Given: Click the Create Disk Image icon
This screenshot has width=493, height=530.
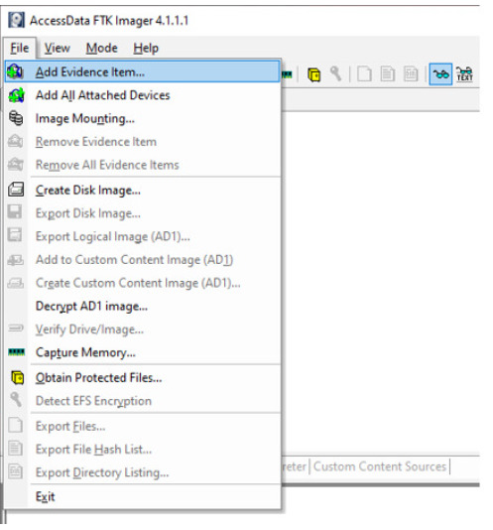Looking at the screenshot, I should pyautogui.click(x=16, y=190).
